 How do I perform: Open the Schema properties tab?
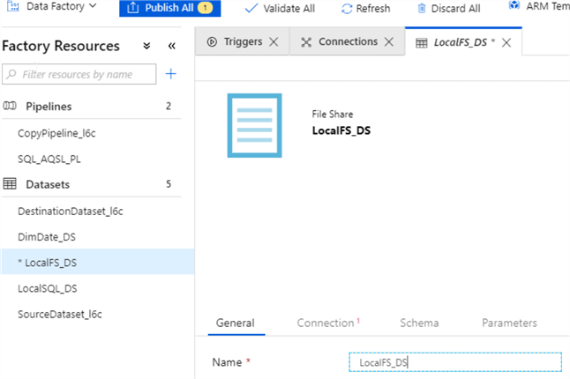coord(419,323)
